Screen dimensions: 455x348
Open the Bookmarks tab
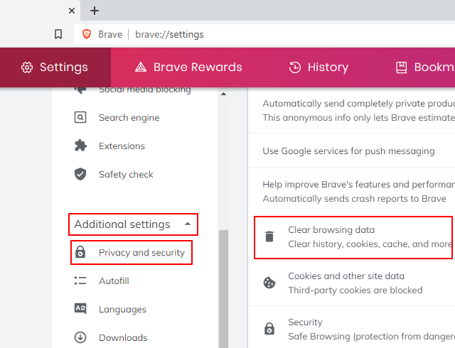(425, 67)
